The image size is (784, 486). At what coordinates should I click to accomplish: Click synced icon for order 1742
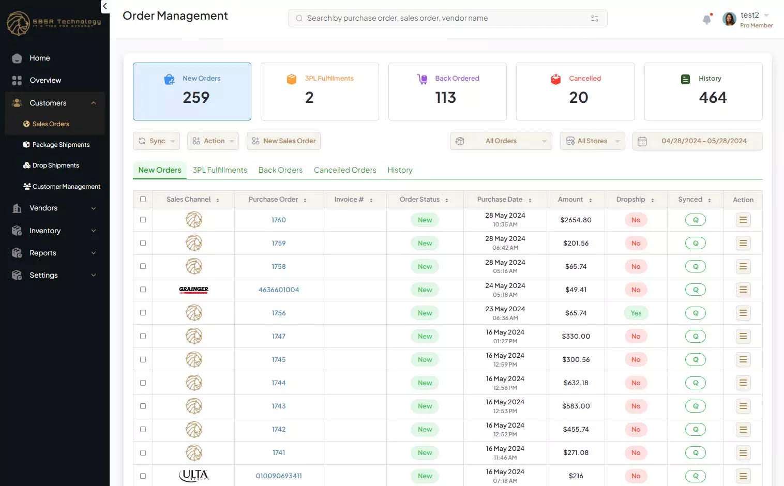coord(696,429)
